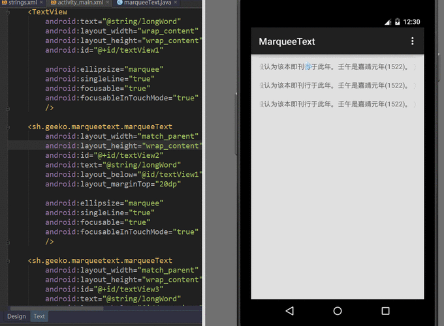Tap the middle scrolling marquee text line
The width and height of the screenshot is (444, 326).
pos(338,85)
